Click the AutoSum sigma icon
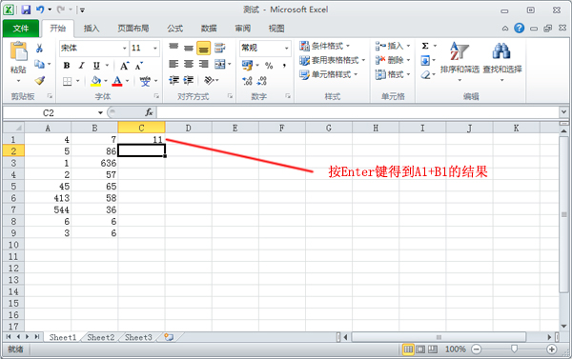This screenshot has height=359, width=572. [x=425, y=46]
